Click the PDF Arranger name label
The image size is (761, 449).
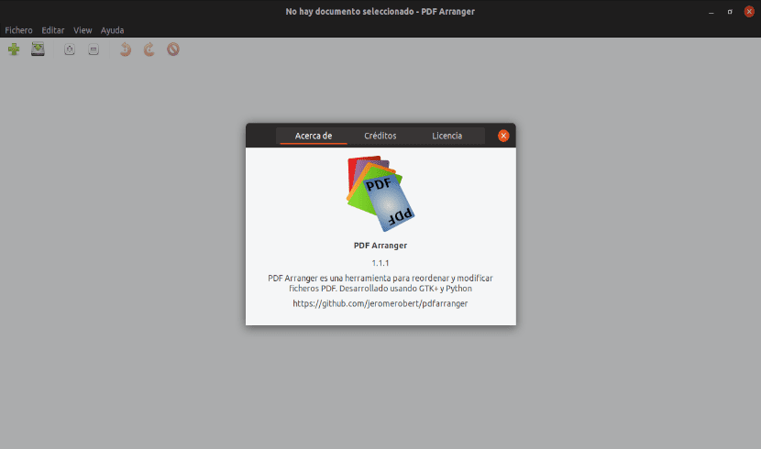point(380,246)
